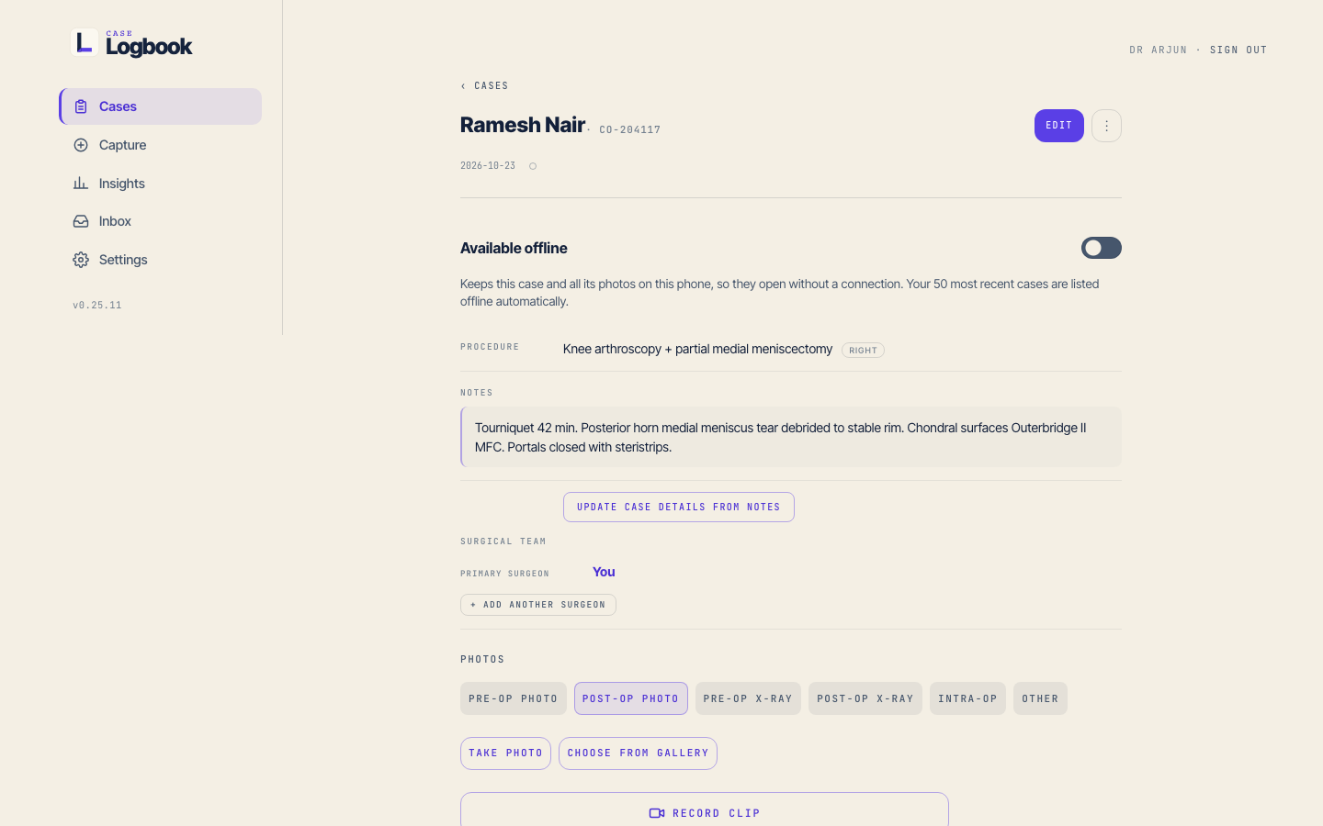Click the version label v0.25.11
Viewport: 1323px width, 826px height.
(x=97, y=305)
